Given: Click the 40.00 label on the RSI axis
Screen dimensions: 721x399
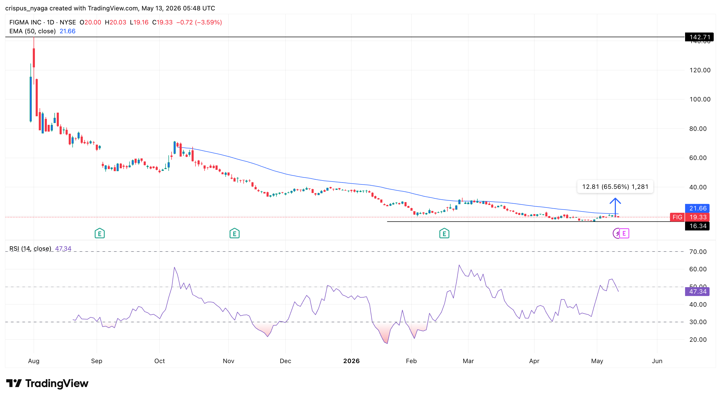Looking at the screenshot, I should tap(698, 305).
